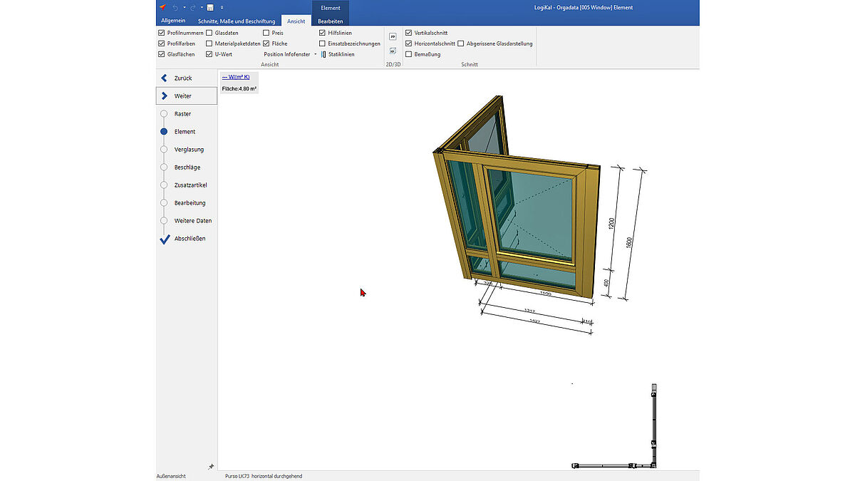The height and width of the screenshot is (481, 855).
Task: Disable the Profilnummern checkbox
Action: 161,33
